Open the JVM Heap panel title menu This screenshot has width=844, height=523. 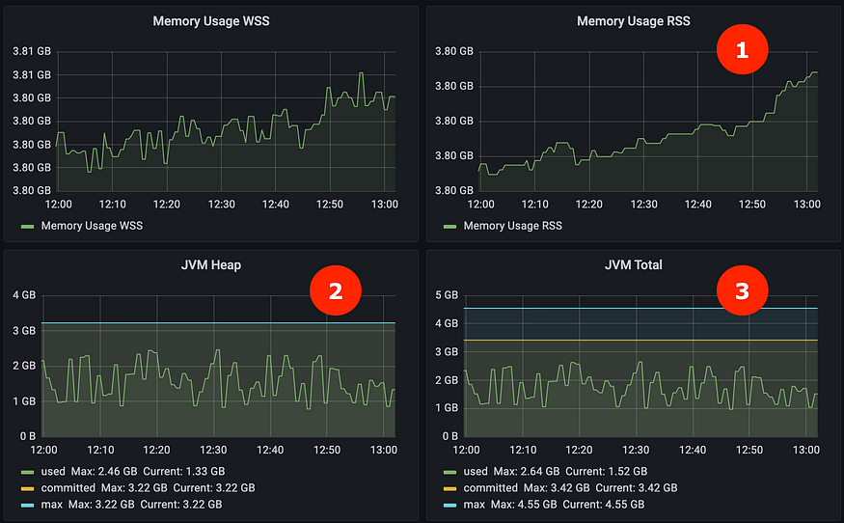pos(211,265)
